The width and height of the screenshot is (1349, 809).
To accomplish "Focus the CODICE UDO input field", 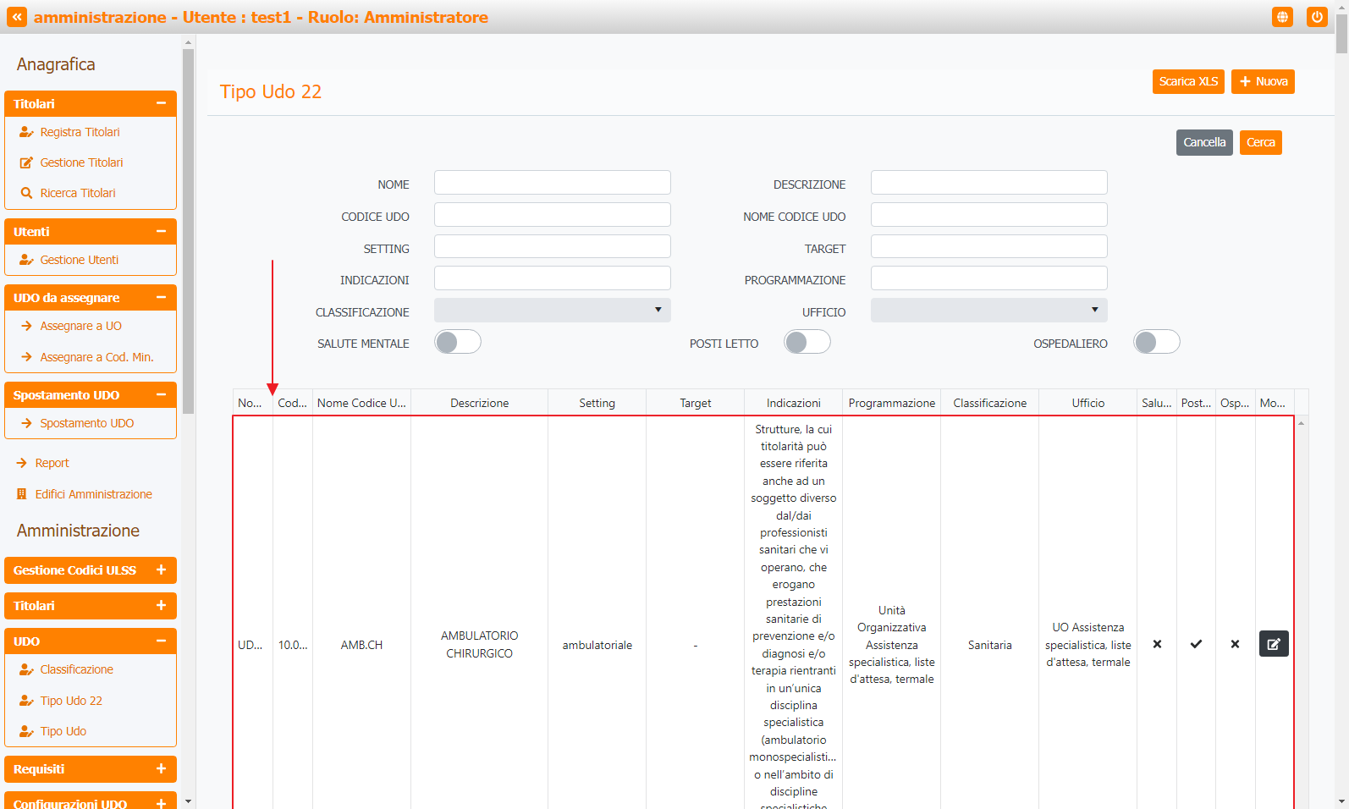I will 552,214.
